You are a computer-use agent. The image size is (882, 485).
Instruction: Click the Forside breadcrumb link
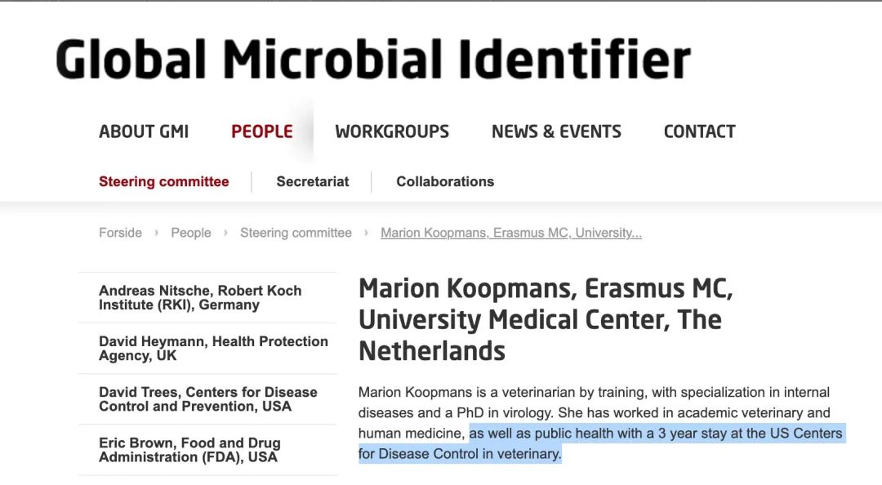pyautogui.click(x=120, y=233)
